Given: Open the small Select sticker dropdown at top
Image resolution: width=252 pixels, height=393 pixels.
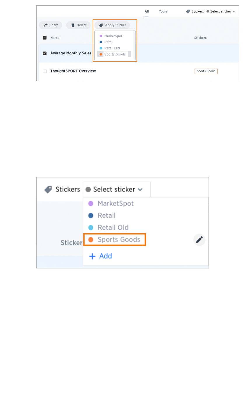Looking at the screenshot, I should coord(221,11).
